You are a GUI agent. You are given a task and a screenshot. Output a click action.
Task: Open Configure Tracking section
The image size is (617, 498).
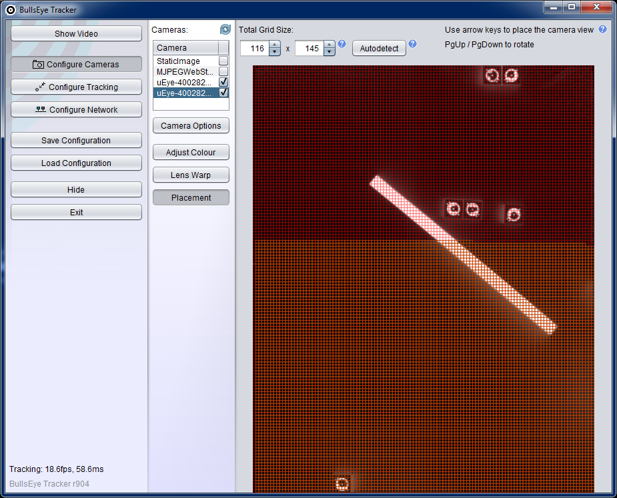coord(76,87)
